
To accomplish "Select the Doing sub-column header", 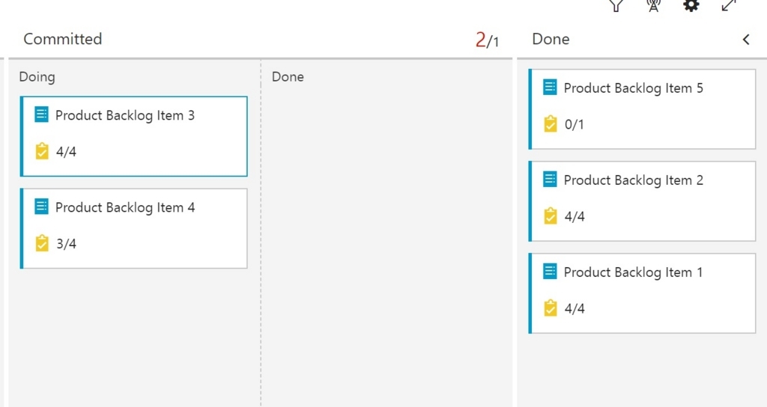I will [x=37, y=77].
